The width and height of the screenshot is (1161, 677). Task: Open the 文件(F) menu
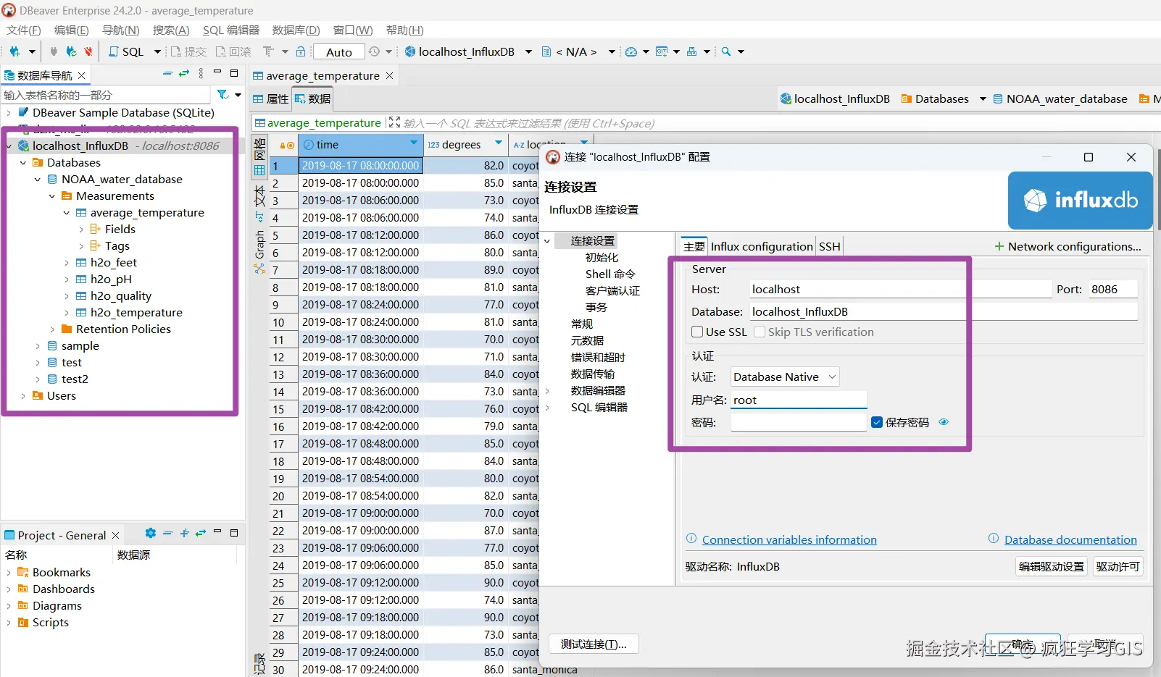(x=24, y=30)
